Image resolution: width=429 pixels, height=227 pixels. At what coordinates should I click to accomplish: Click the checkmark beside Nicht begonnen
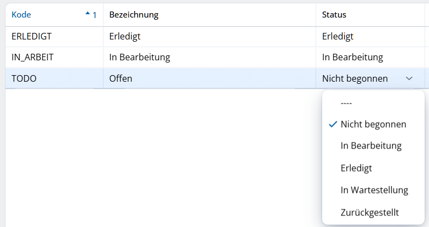pyautogui.click(x=333, y=124)
